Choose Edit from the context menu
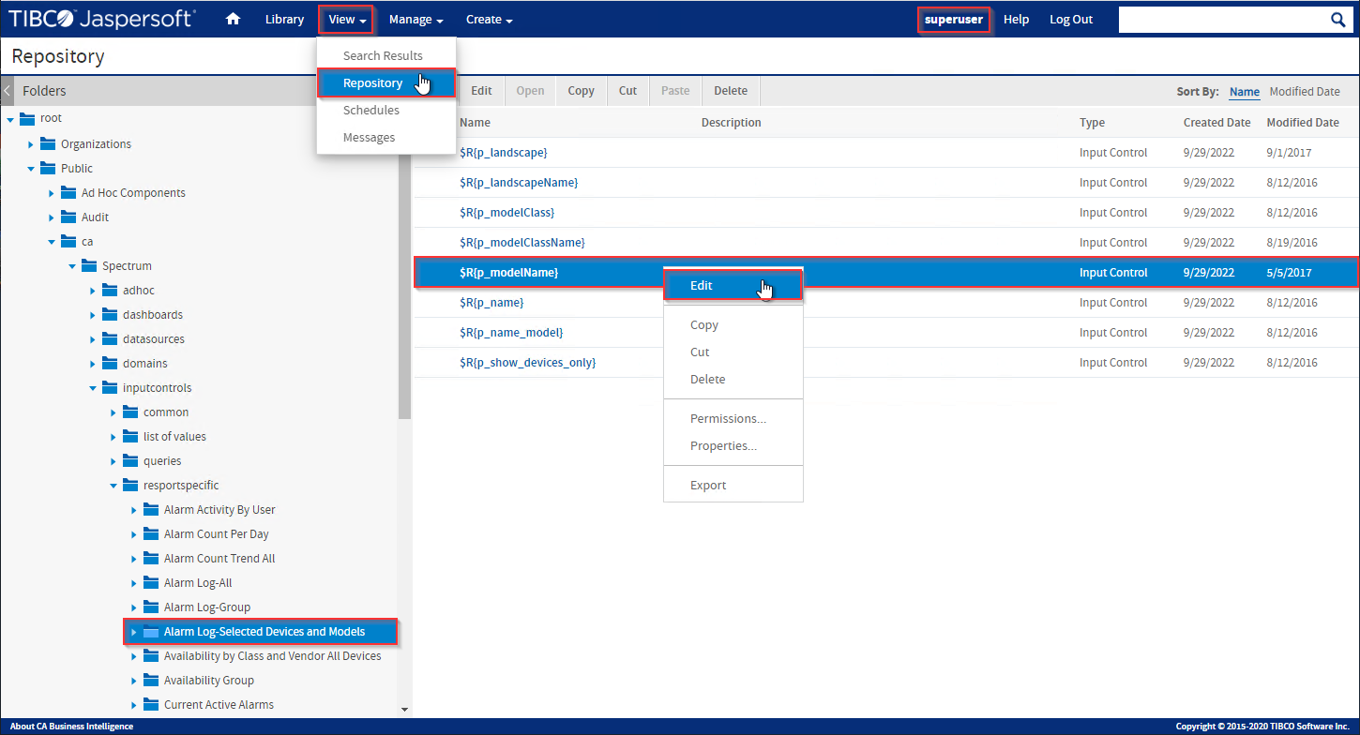This screenshot has height=735, width=1360. point(702,286)
